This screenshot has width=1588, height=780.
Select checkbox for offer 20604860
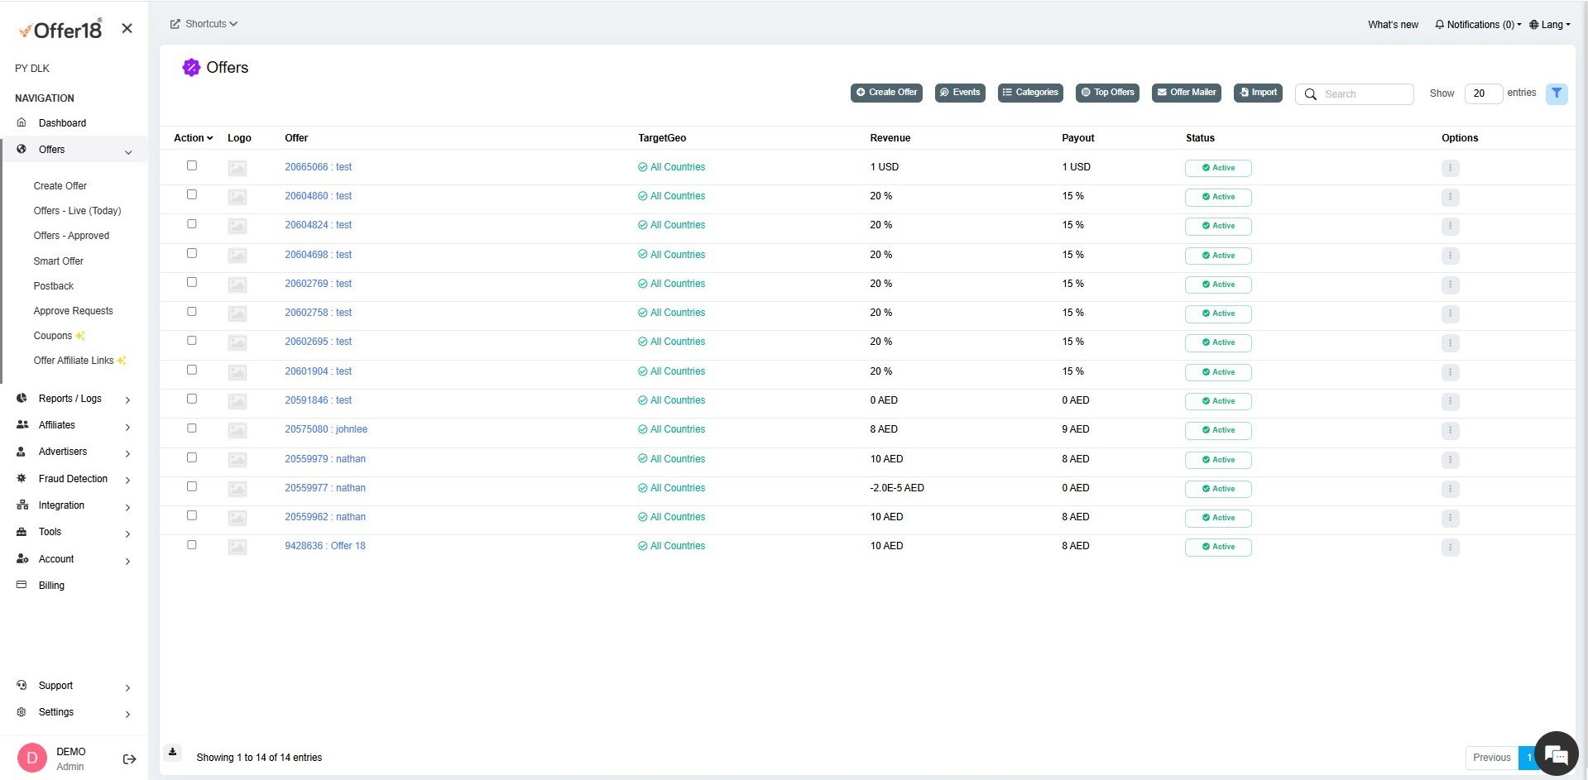point(192,194)
